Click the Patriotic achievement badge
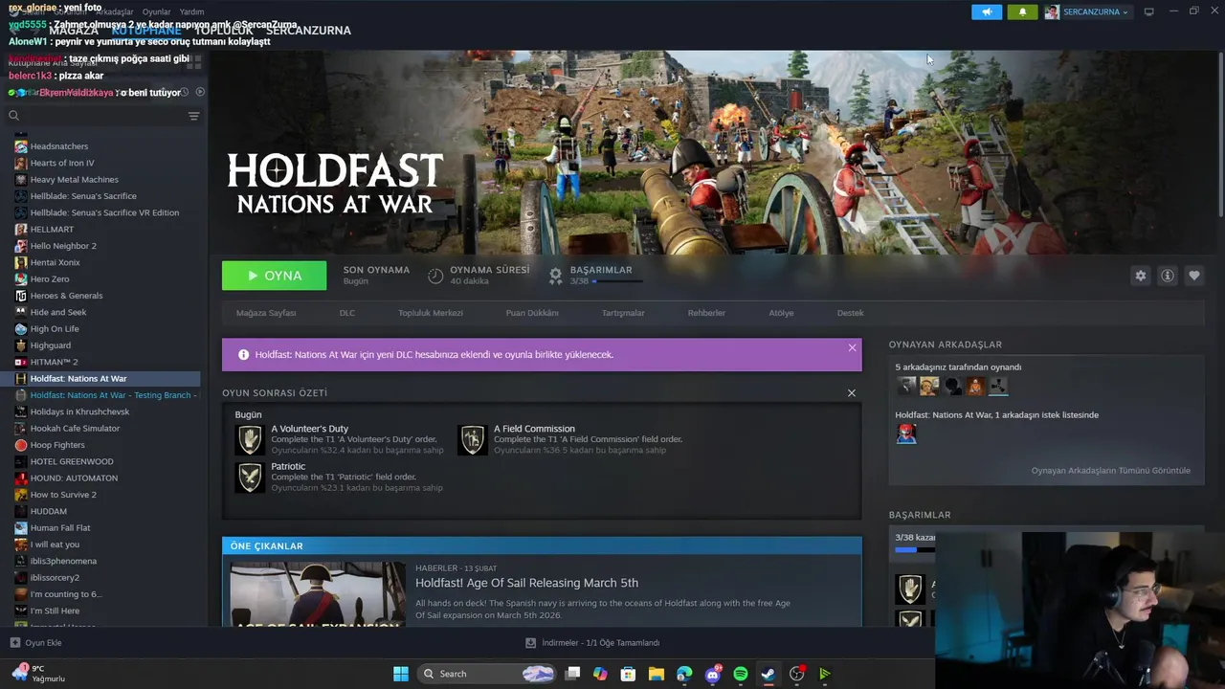 [x=250, y=477]
